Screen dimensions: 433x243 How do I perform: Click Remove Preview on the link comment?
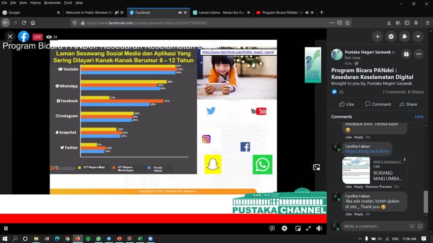[379, 187]
